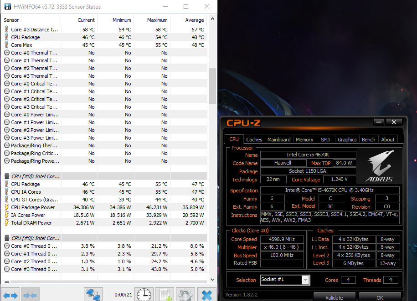Click the HWiNFO vertical scrollbar thumb
This screenshot has height=301, width=417.
(212, 86)
